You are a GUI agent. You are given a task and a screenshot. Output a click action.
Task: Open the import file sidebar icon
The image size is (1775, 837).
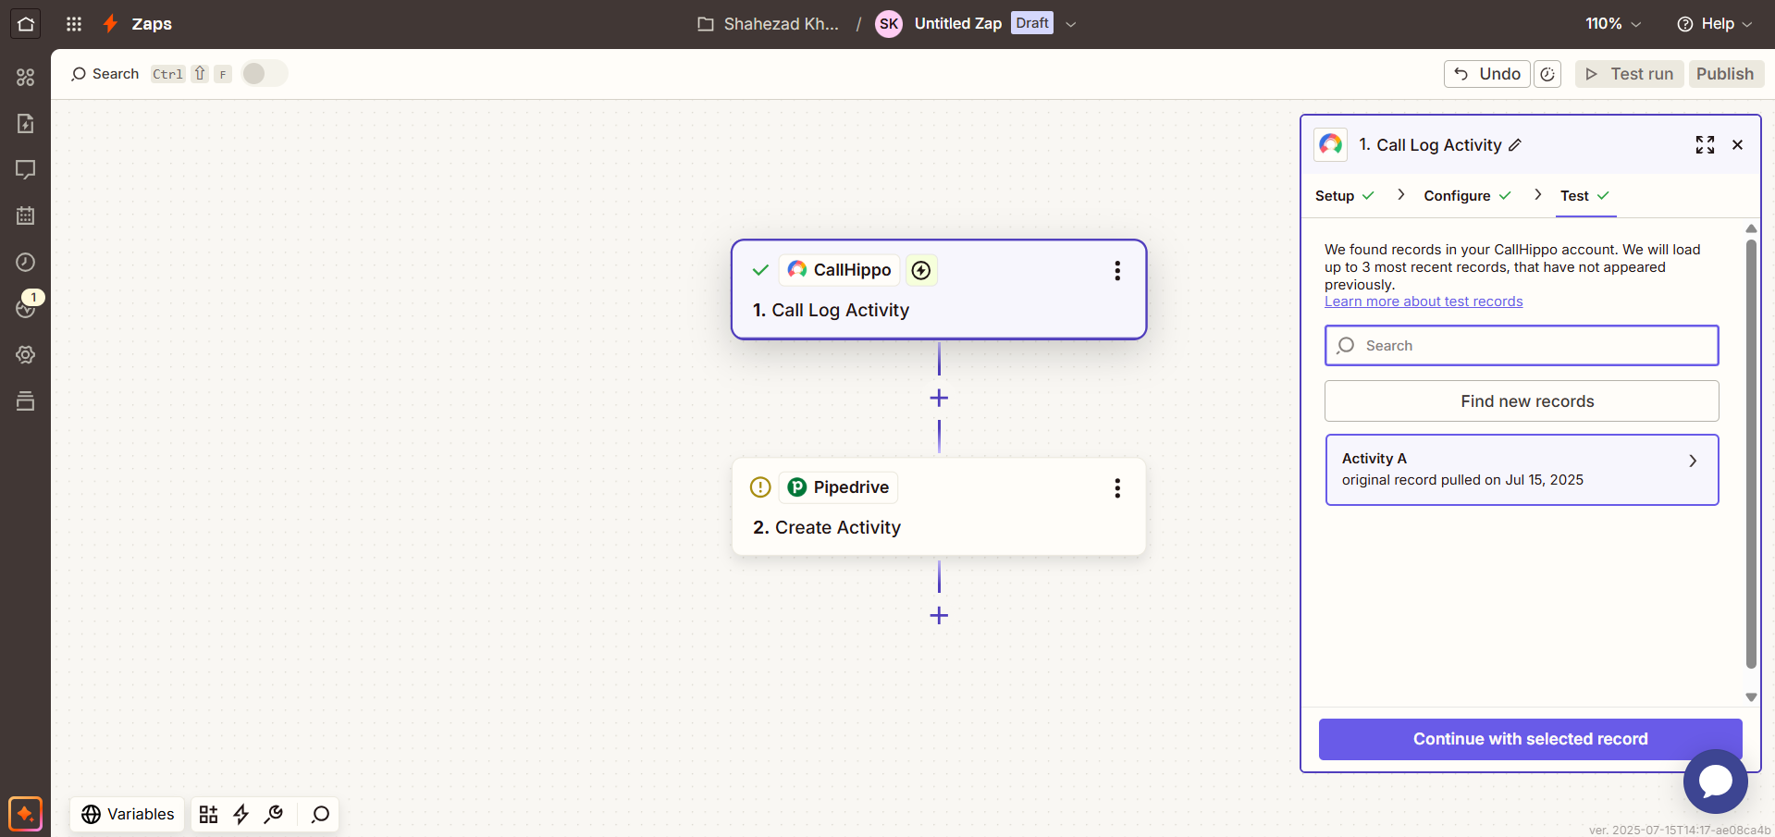[x=25, y=123]
